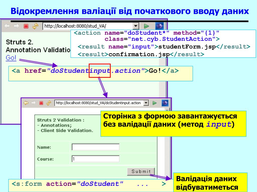
Task: Click Forward arrow in upper browser toolbar
Action: pos(16,26)
